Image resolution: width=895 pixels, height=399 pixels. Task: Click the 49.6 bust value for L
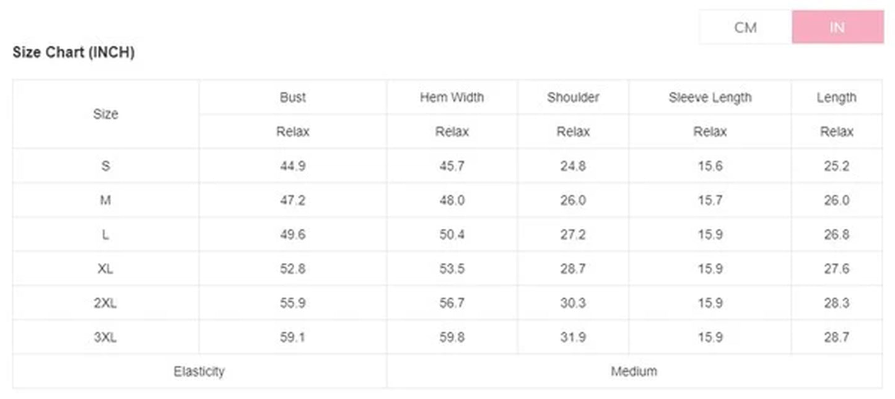coord(292,234)
